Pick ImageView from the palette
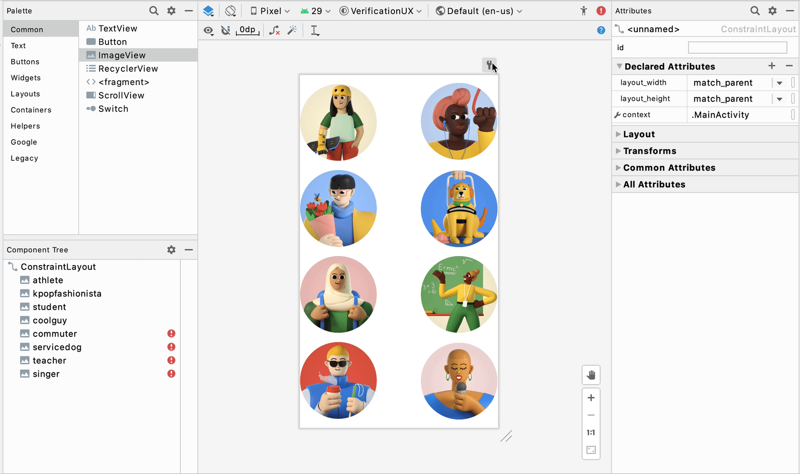 (138, 55)
